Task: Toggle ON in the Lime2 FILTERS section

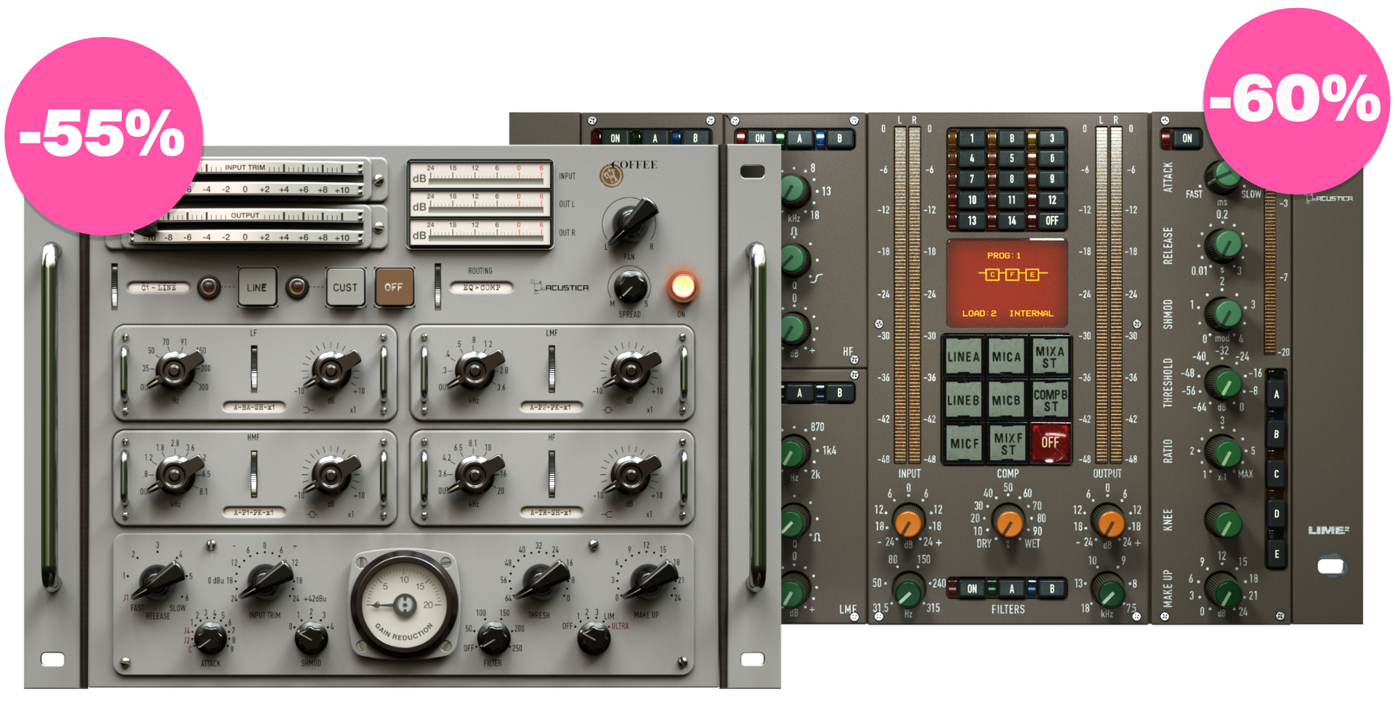Action: [972, 588]
